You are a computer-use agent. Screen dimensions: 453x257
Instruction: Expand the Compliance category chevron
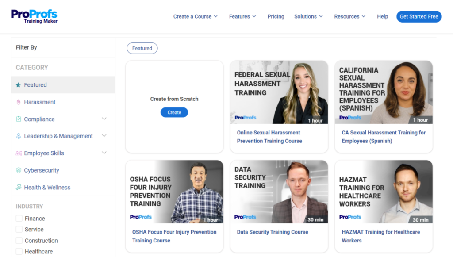click(104, 119)
